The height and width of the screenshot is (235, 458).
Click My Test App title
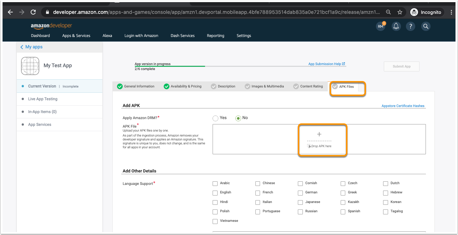pyautogui.click(x=58, y=65)
